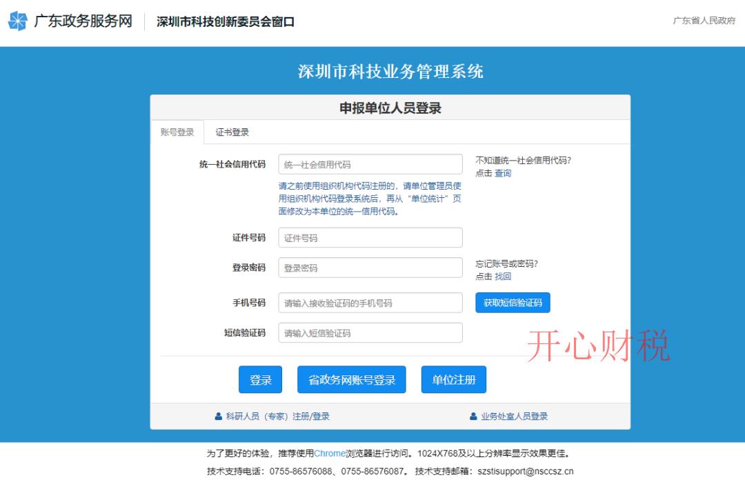This screenshot has height=482, width=745.
Task: Open the Chrome browser download link
Action: coord(329,453)
